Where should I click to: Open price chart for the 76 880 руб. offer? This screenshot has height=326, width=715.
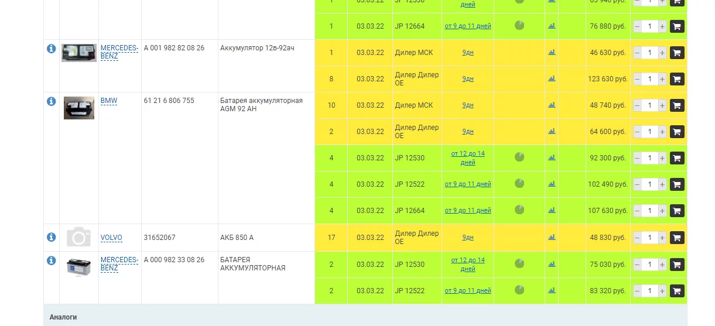coord(552,26)
